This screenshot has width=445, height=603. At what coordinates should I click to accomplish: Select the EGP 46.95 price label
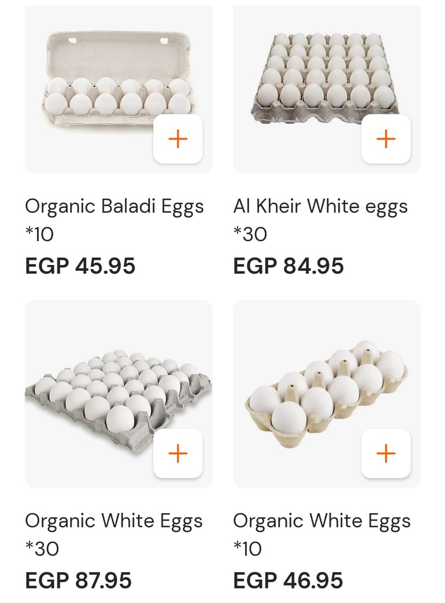click(288, 580)
